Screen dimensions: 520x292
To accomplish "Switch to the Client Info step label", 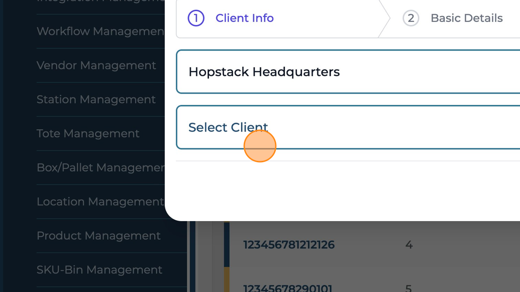I will [244, 18].
